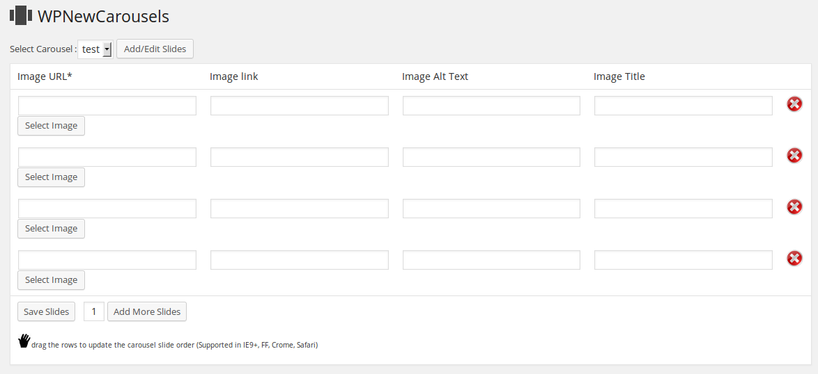Click Select Image in the second row

pos(51,177)
